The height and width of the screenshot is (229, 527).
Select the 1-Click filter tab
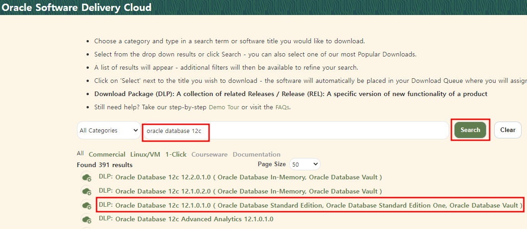point(176,154)
